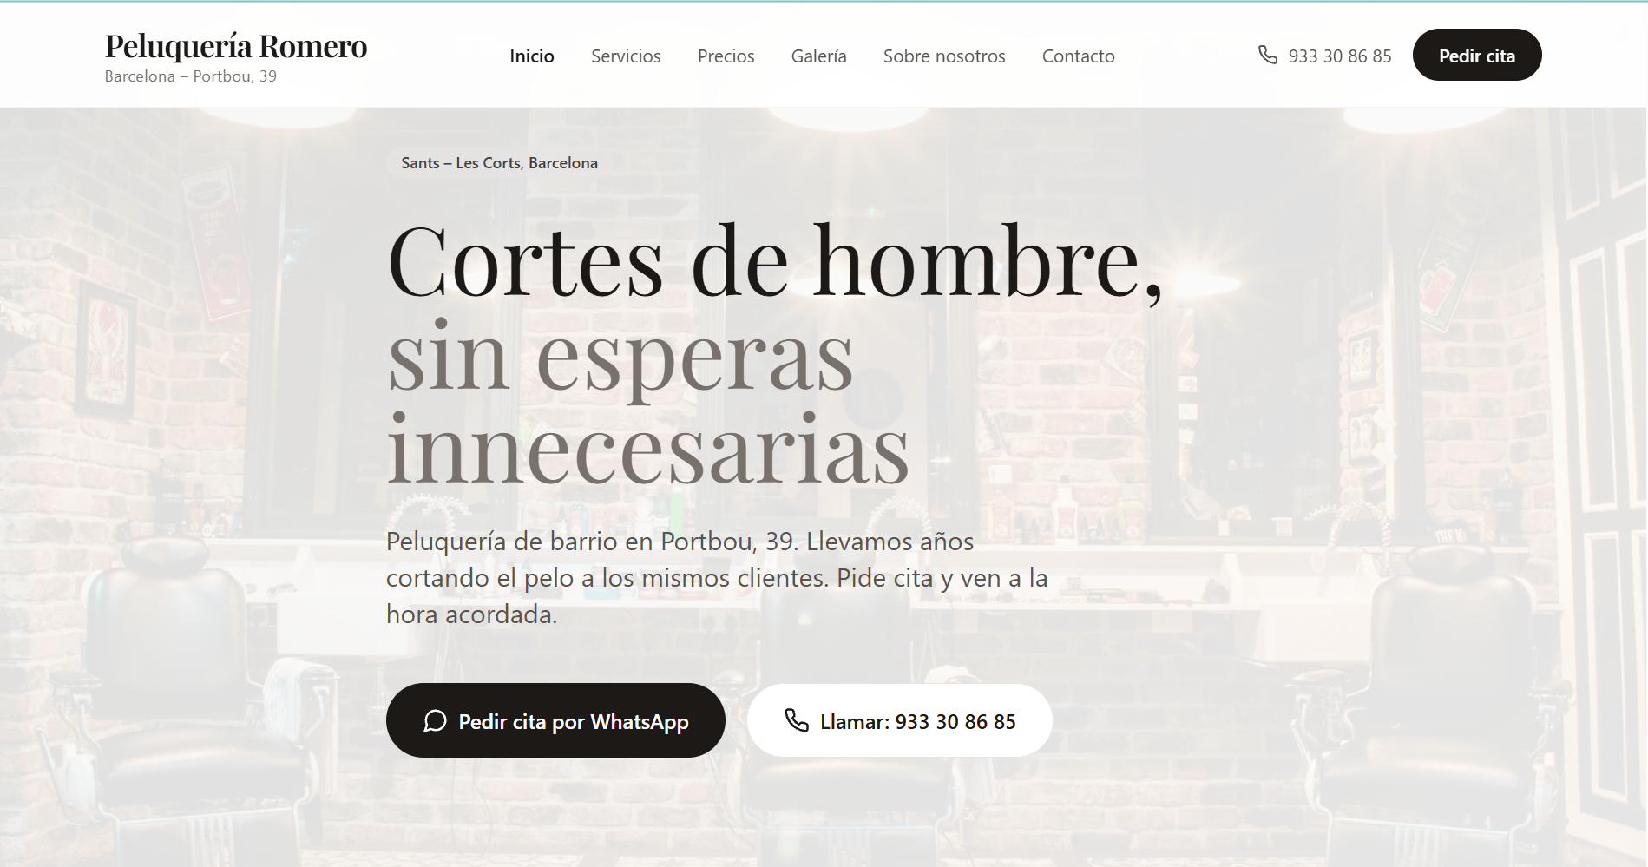Image resolution: width=1648 pixels, height=867 pixels.
Task: Click the phone icon in the Llamar button
Action: pyautogui.click(x=796, y=720)
